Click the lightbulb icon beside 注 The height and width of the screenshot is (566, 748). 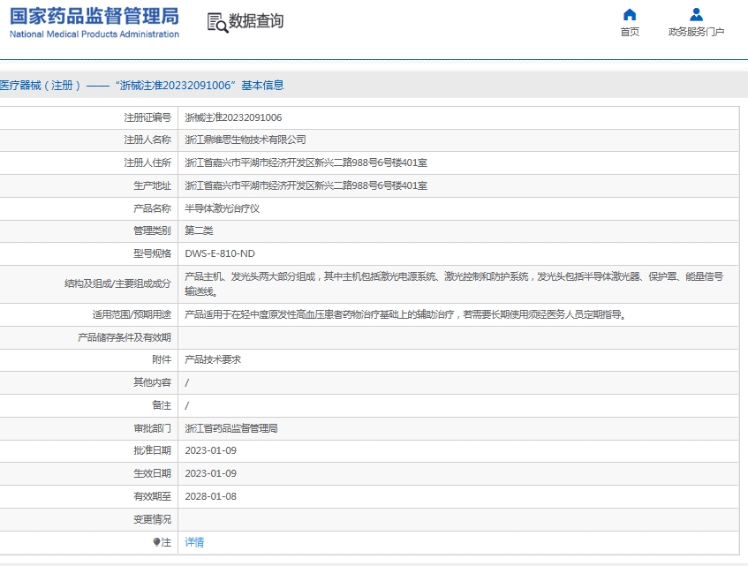156,542
